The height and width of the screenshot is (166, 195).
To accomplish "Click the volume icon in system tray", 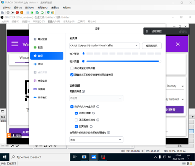I will point(169,157).
